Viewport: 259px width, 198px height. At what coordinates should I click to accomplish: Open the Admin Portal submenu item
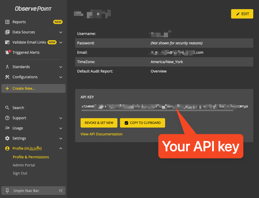pos(24,165)
